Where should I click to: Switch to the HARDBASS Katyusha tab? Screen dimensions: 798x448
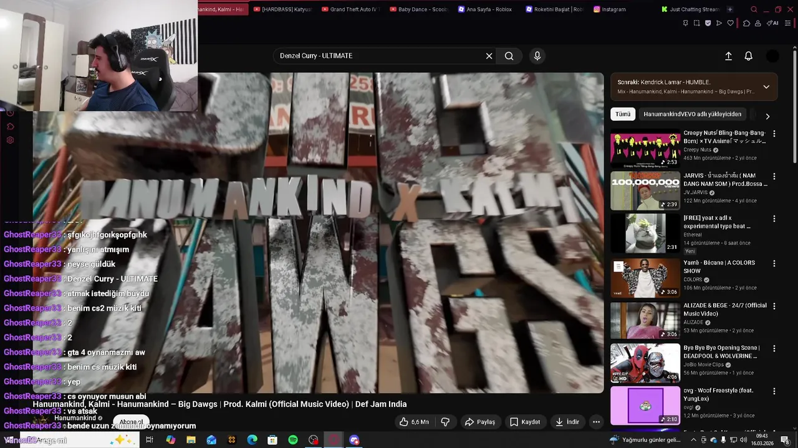click(x=283, y=9)
